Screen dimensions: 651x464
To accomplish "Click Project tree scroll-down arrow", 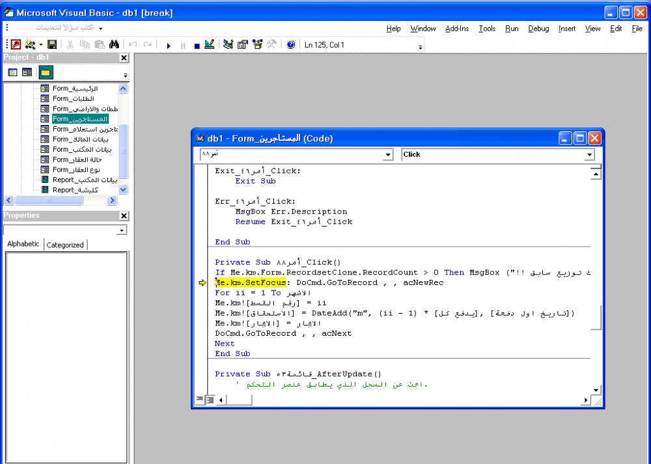I will pos(123,189).
